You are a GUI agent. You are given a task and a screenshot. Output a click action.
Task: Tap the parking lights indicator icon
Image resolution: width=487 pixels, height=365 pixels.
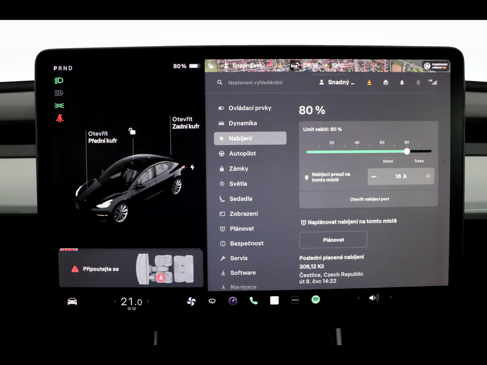coord(59,106)
